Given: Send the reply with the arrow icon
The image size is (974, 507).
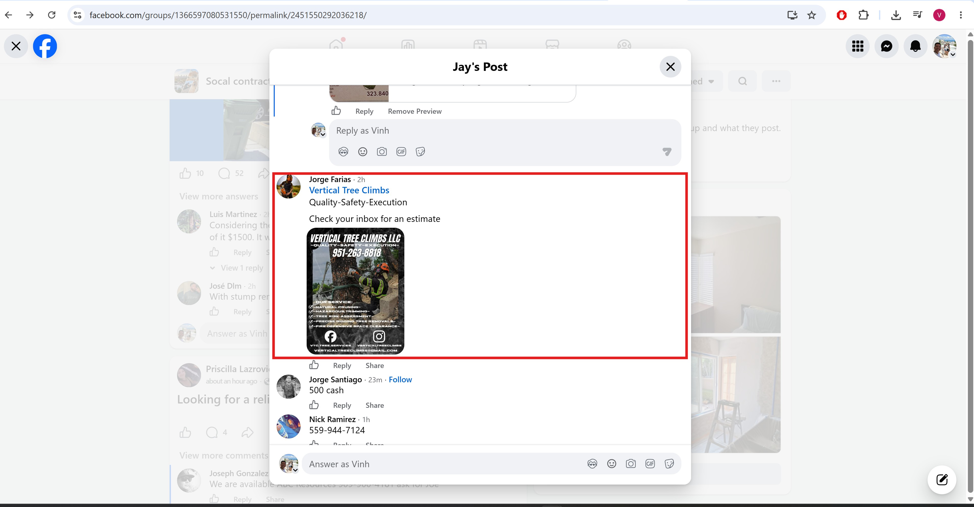Looking at the screenshot, I should pyautogui.click(x=667, y=151).
